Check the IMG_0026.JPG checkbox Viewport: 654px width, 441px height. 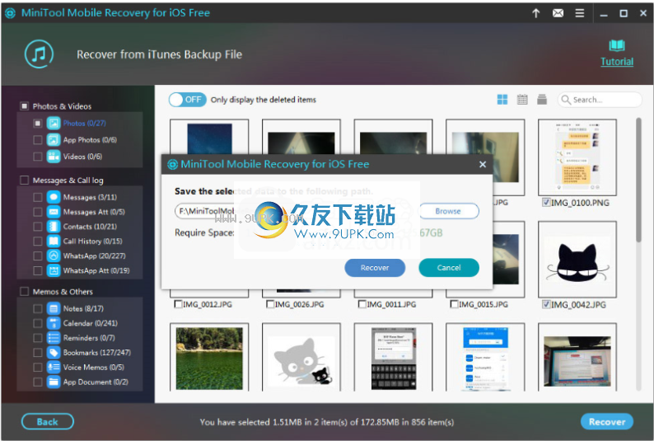(x=270, y=303)
